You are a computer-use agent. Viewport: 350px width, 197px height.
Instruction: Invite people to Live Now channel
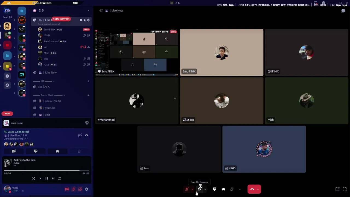pyautogui.click(x=84, y=20)
